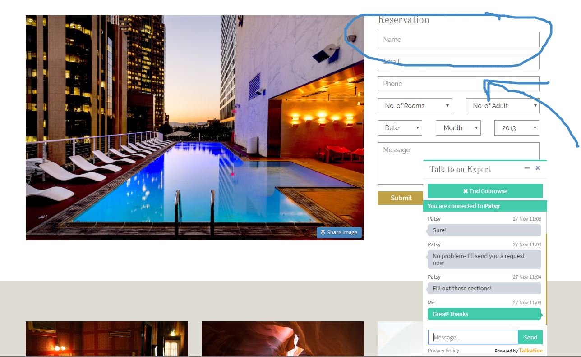Viewport: 581px width, 357px height.
Task: Click the orange canyon thumbnail image
Action: [282, 339]
